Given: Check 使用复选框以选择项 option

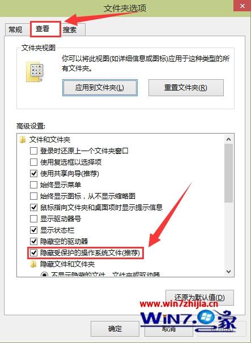Looking at the screenshot, I should click(33, 162).
